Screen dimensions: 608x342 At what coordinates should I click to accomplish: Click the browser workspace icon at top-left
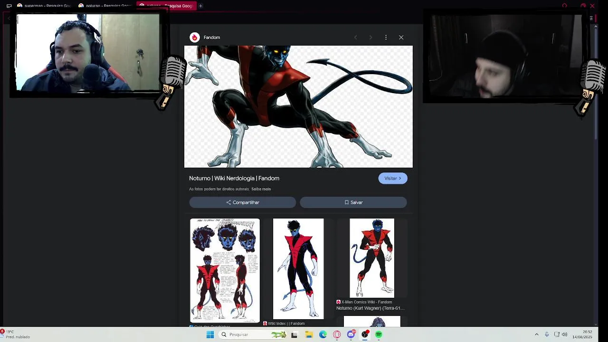coord(9,6)
